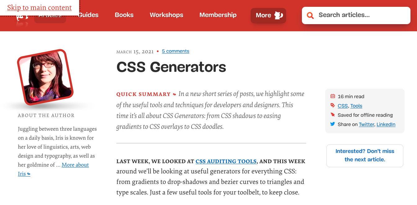Open the Guides navigation item
This screenshot has height=205, width=417.
[x=88, y=15]
